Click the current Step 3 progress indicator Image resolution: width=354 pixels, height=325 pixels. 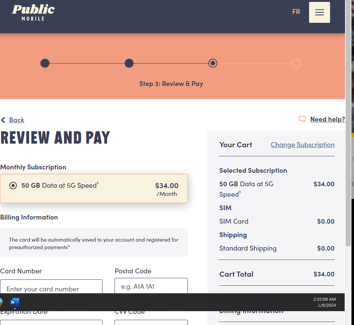[213, 63]
